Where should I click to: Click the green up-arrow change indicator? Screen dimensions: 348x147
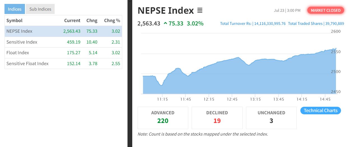click(x=165, y=23)
